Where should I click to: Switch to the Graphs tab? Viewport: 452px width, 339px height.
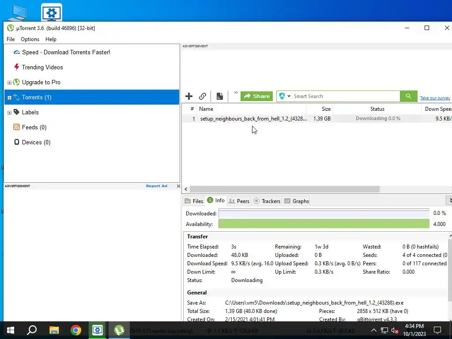(297, 201)
